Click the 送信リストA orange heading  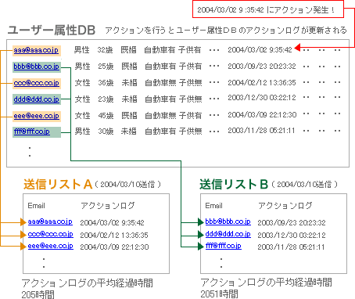[x=58, y=184]
